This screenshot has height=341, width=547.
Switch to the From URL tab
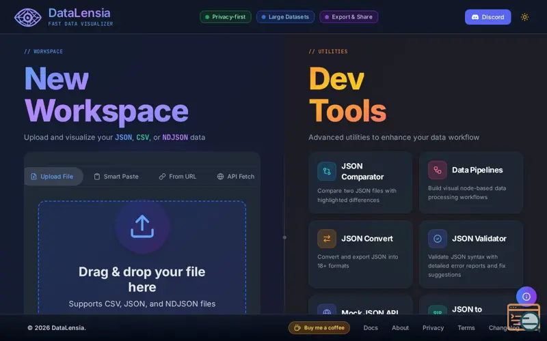178,177
